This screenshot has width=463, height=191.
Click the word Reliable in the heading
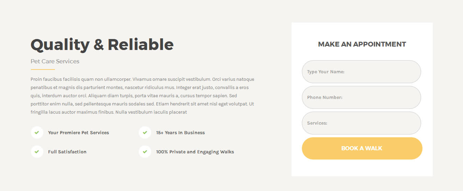point(140,44)
